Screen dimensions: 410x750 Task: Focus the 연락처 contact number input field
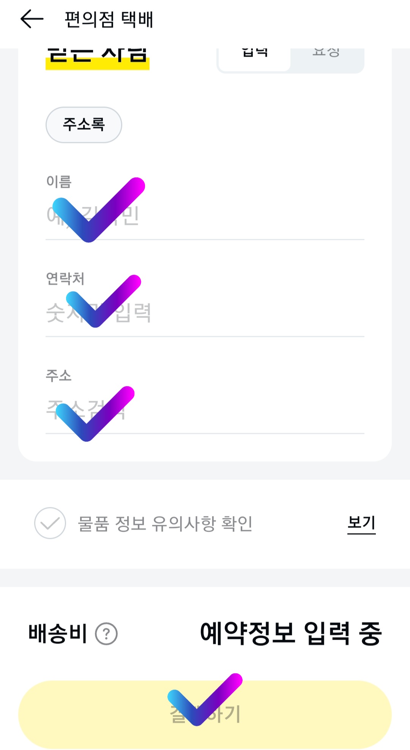pyautogui.click(x=205, y=313)
